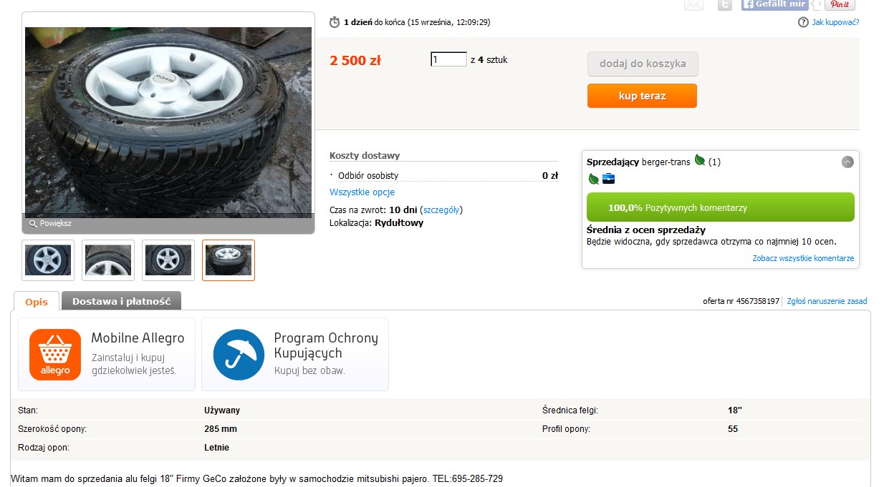Open the Wszystkie opcje delivery link
Screen dimensions: 884x487
point(362,192)
